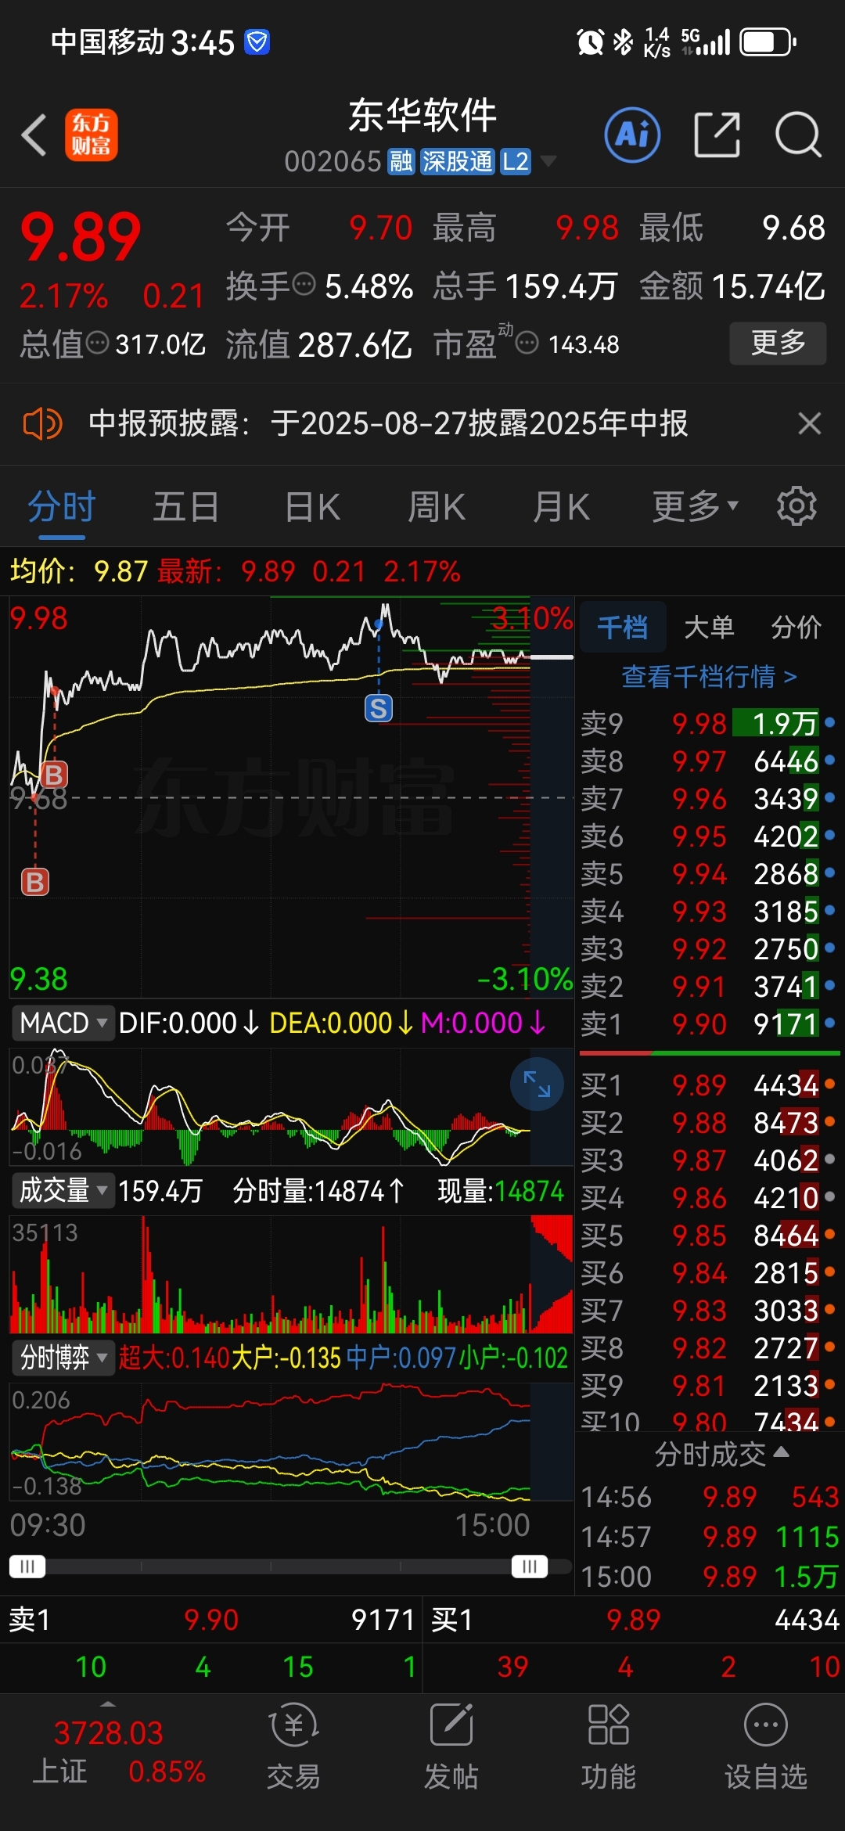Image resolution: width=845 pixels, height=1831 pixels.
Task: Expand the stock code dropdown arrow
Action: click(x=548, y=161)
